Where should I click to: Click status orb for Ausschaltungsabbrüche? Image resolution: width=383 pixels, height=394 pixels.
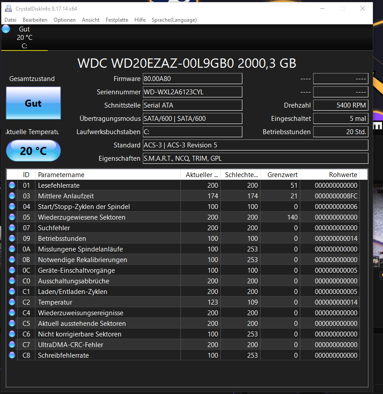[12, 281]
